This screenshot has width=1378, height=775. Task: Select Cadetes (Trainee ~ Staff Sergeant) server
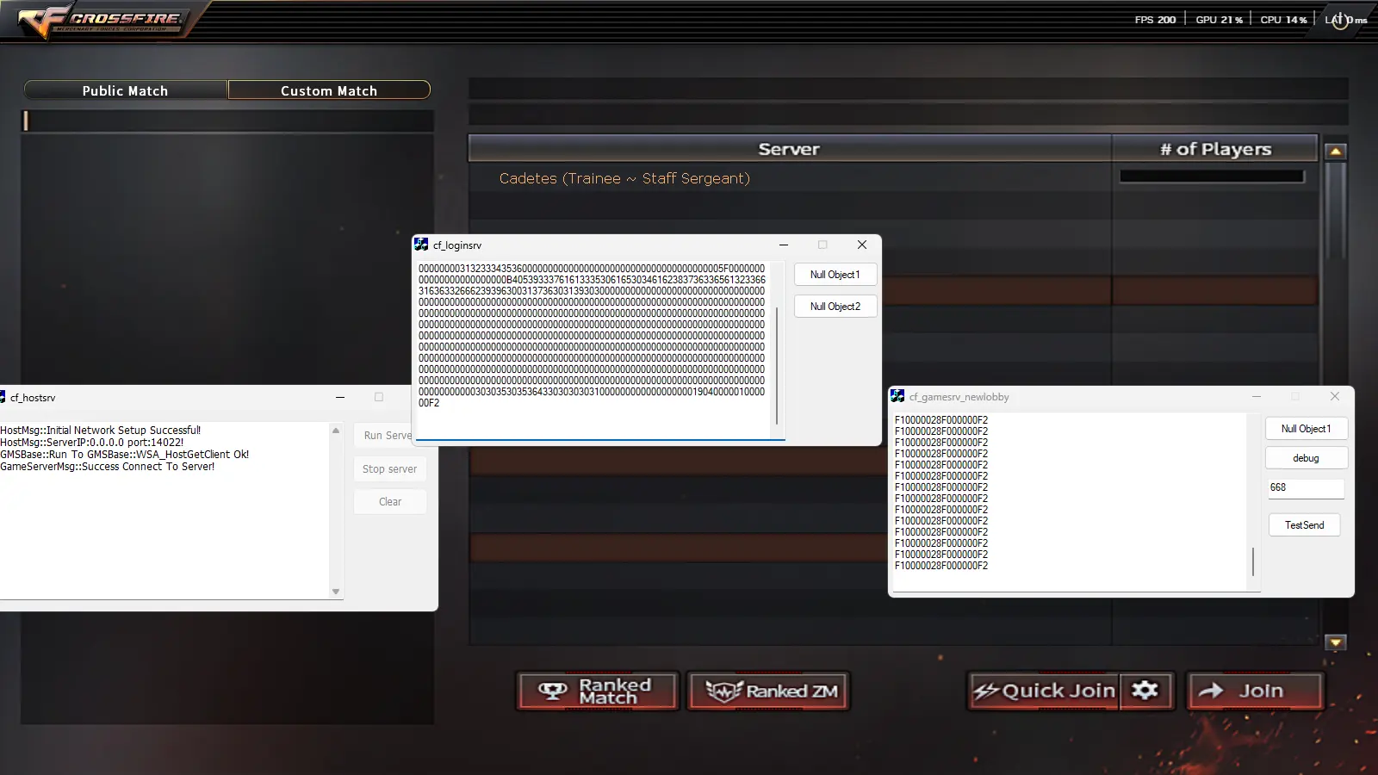[x=624, y=178]
